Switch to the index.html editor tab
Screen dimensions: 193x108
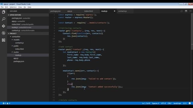click(x=88, y=11)
